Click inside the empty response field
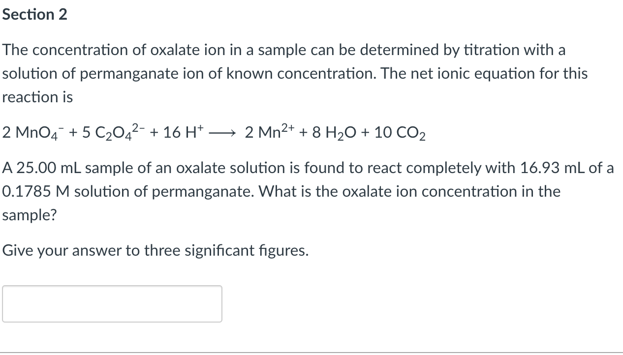The height and width of the screenshot is (355, 623). click(112, 303)
